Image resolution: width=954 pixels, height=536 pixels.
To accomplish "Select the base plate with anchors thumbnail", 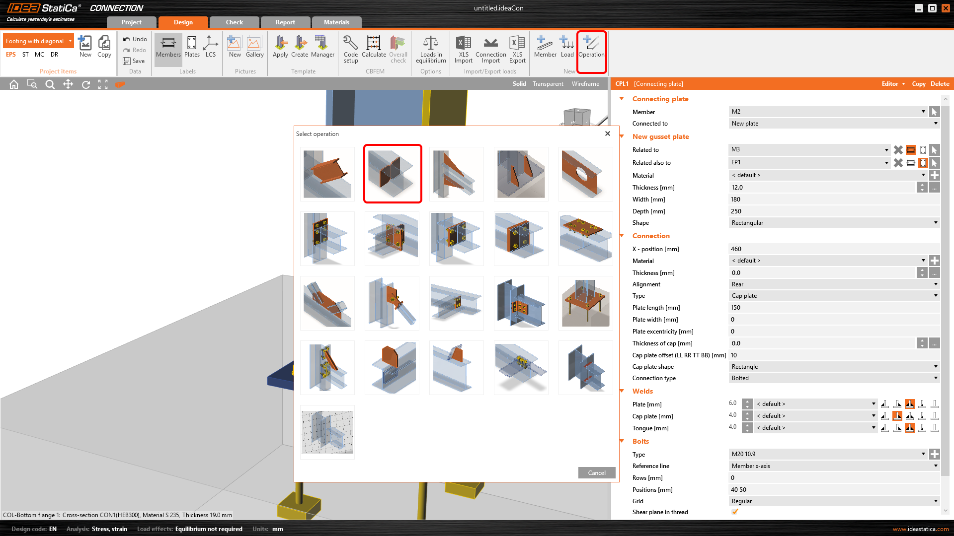I will point(585,303).
